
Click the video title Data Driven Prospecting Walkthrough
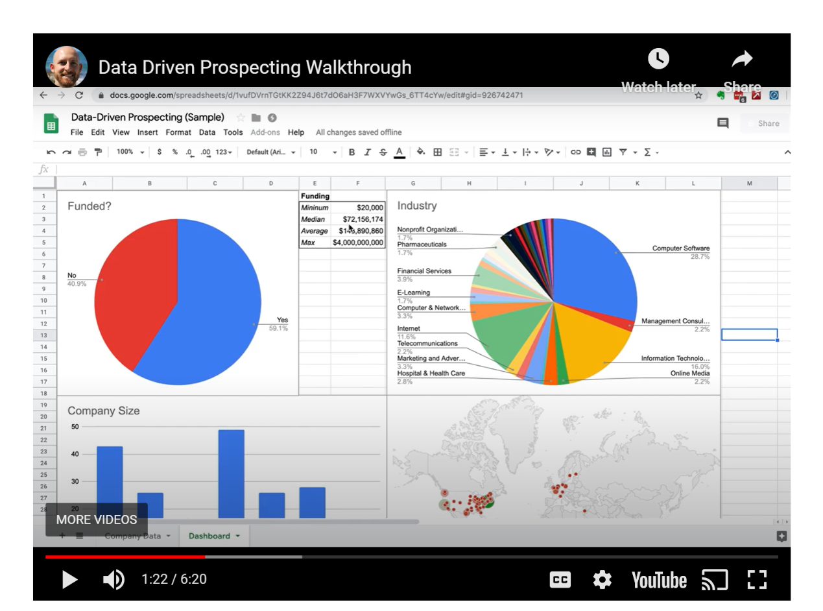[255, 67]
